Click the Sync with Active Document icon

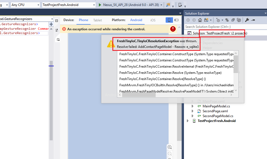[227, 20]
